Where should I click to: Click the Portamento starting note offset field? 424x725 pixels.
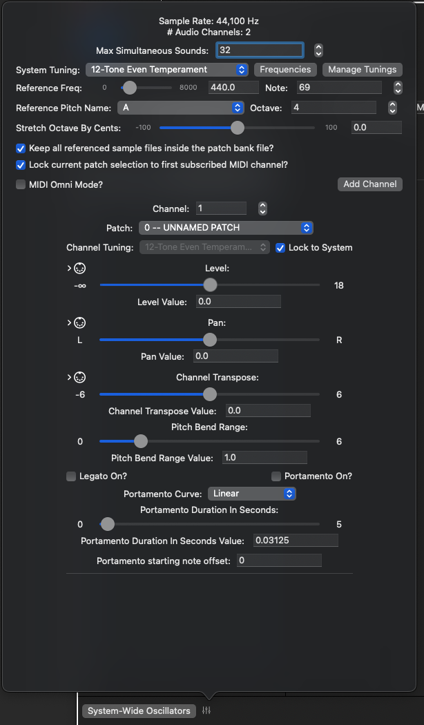279,561
